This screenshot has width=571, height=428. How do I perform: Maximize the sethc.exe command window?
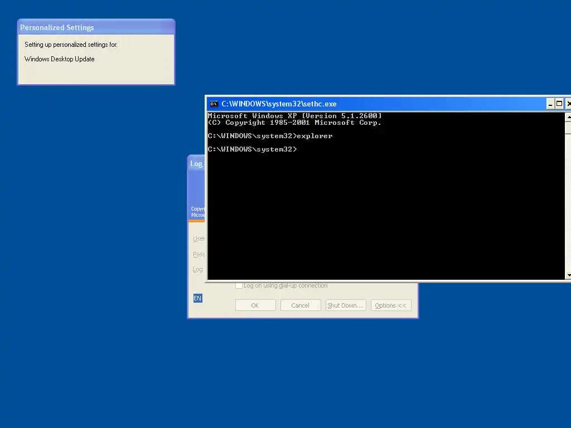click(x=559, y=104)
